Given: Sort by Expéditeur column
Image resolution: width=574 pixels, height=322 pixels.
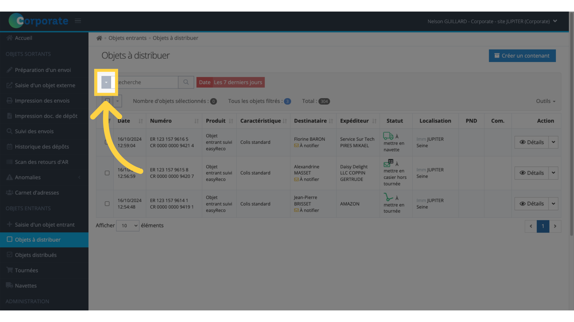Looking at the screenshot, I should (358, 121).
